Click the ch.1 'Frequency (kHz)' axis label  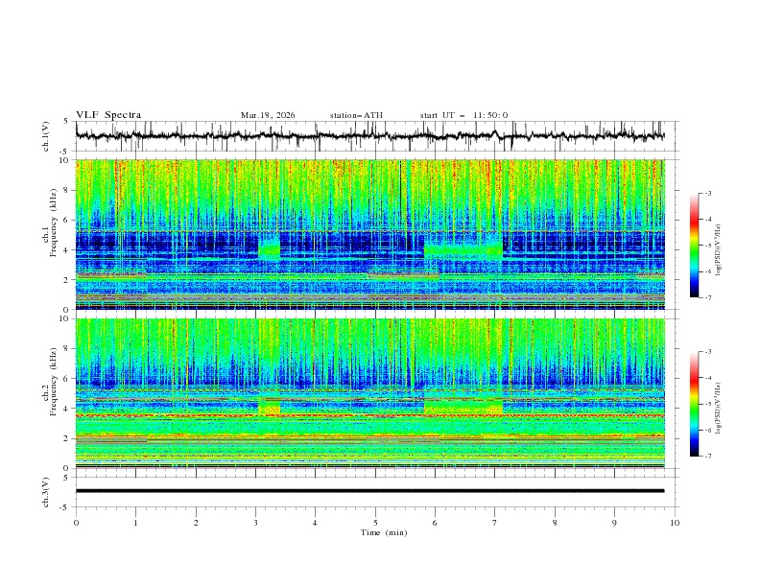click(53, 223)
